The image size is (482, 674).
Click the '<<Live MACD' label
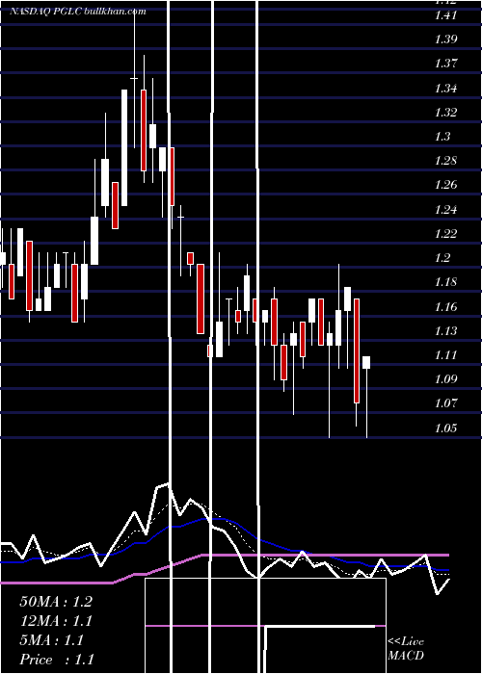point(406,648)
